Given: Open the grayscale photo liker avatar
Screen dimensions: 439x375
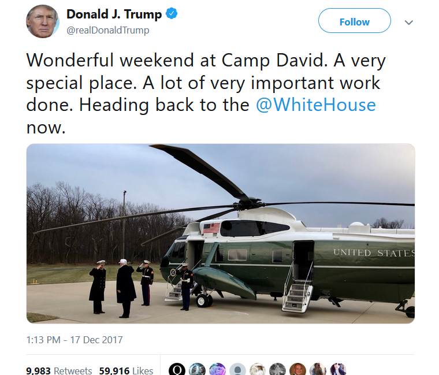Looking at the screenshot, I should (278, 369).
